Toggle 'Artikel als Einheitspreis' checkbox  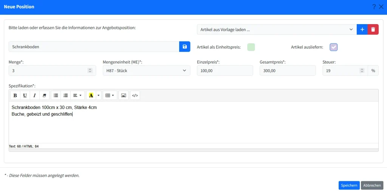[x=251, y=47]
